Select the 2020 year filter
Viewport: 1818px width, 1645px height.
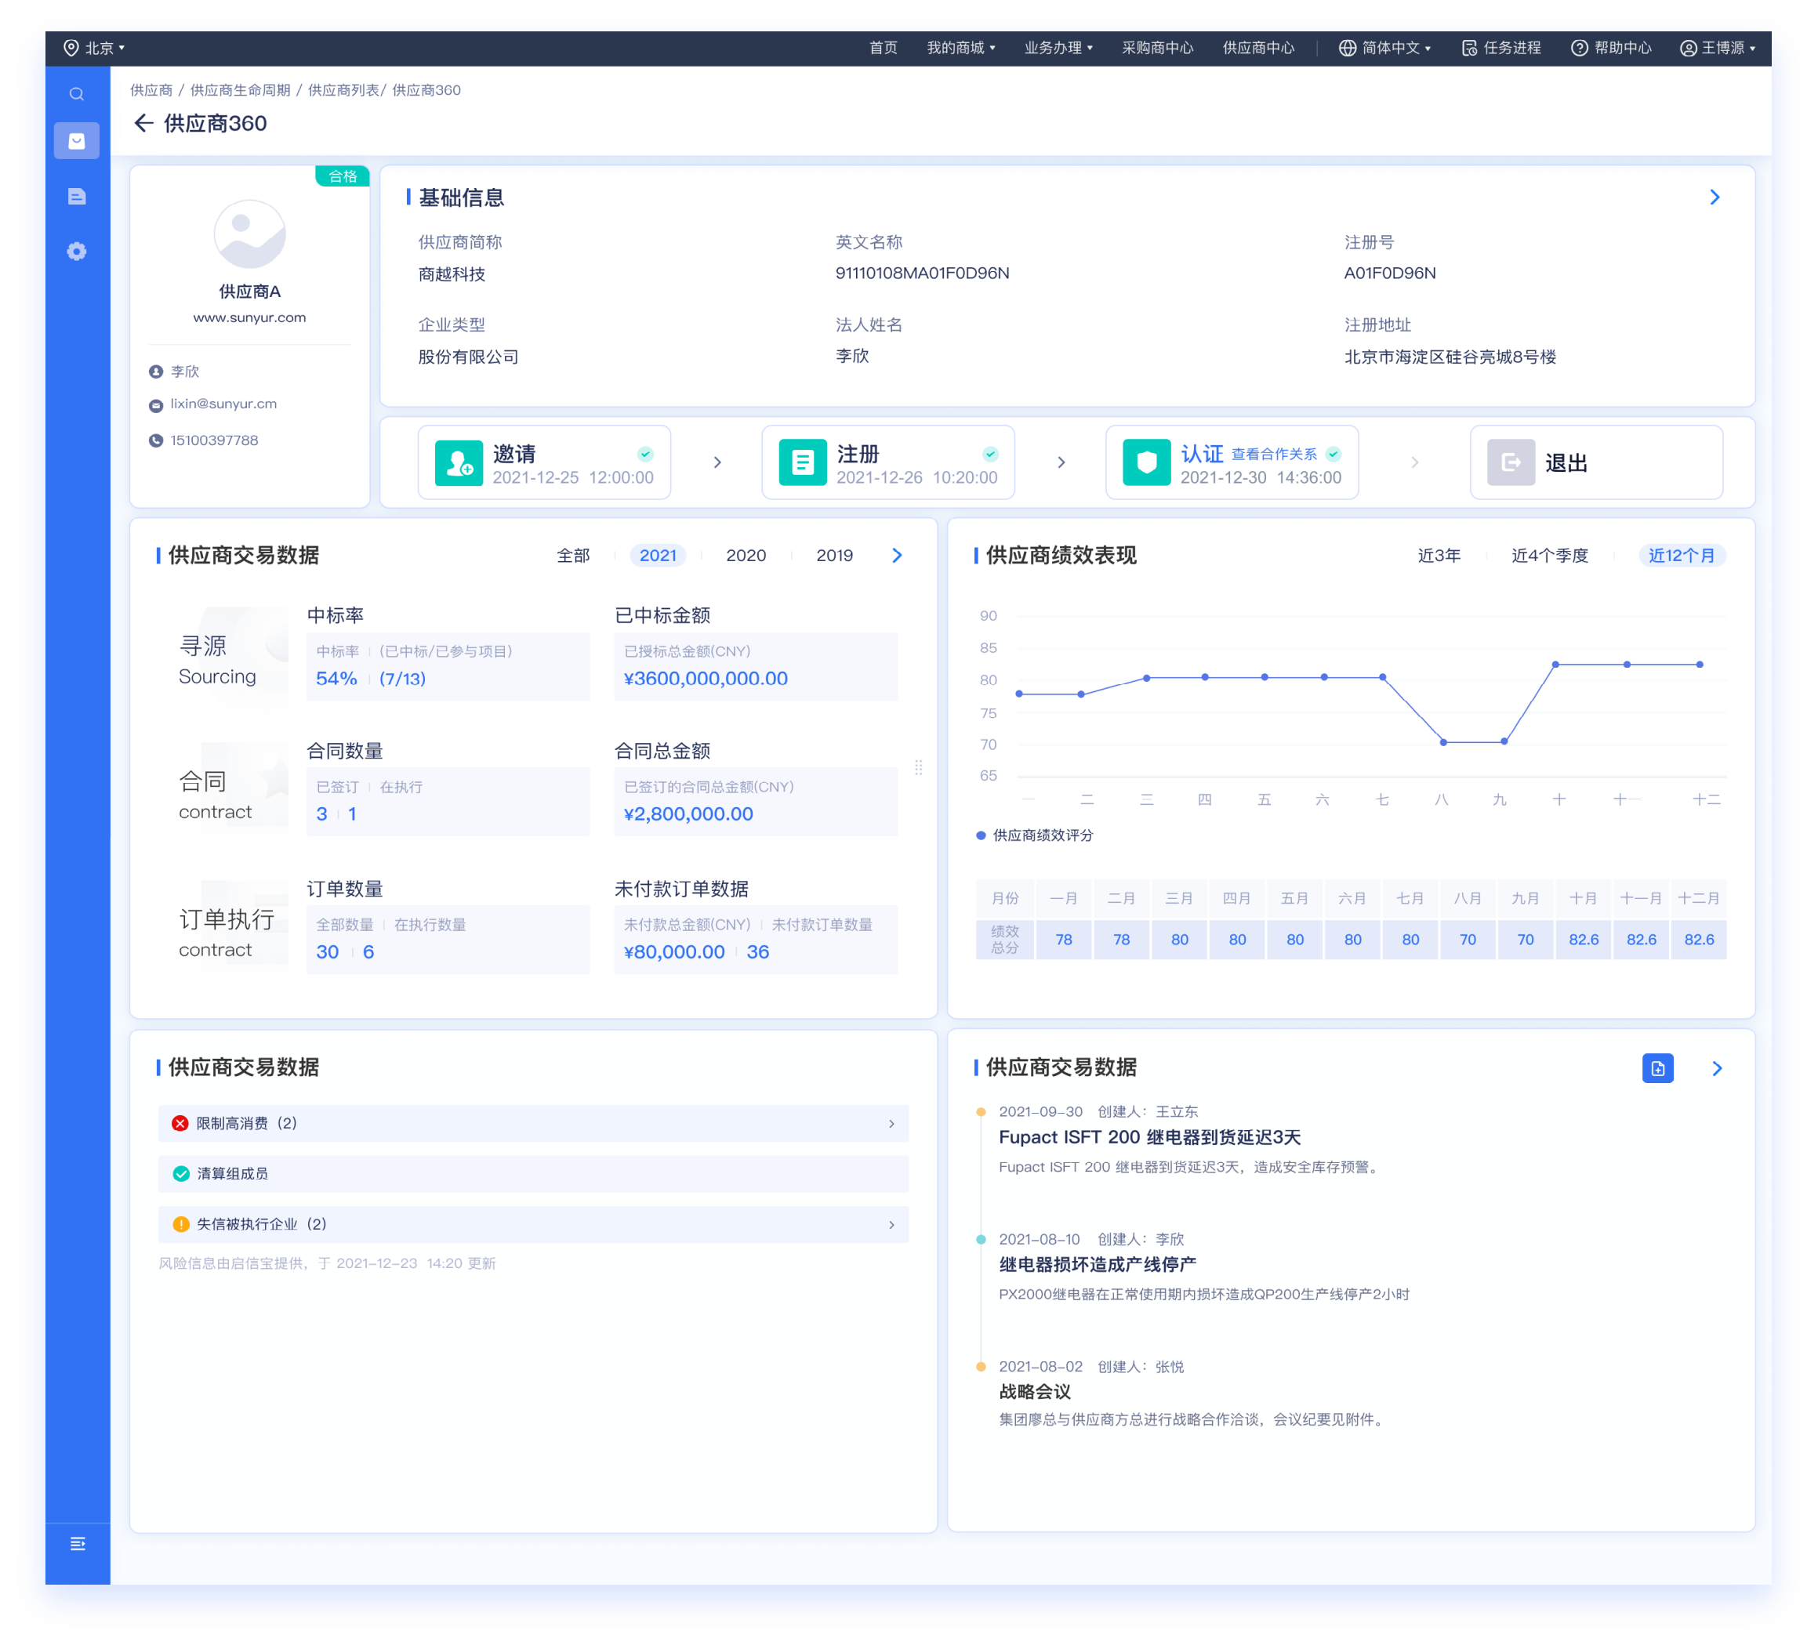click(x=746, y=555)
